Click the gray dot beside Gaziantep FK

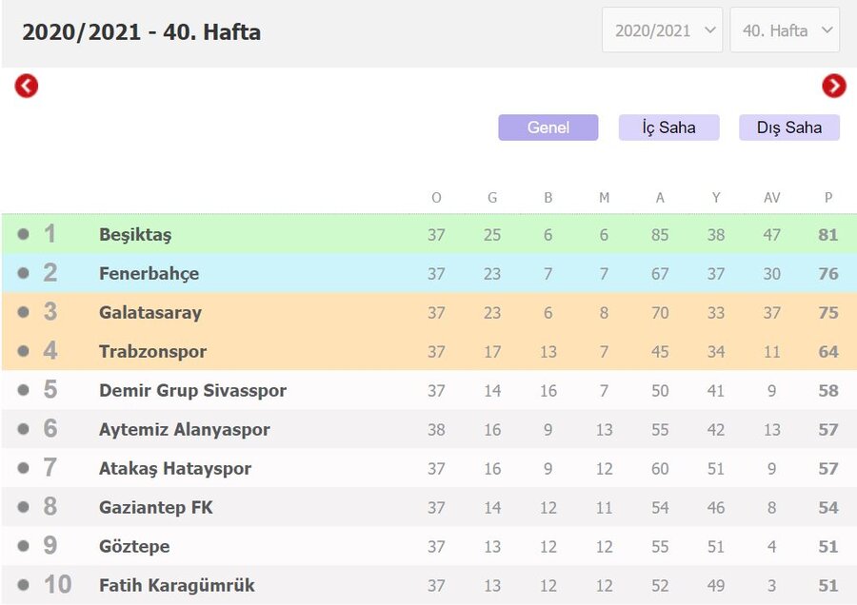point(23,507)
